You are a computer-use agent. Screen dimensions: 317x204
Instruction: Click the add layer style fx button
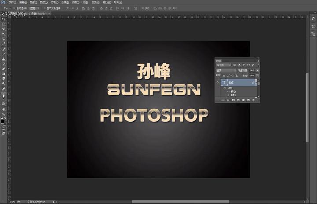228,100
